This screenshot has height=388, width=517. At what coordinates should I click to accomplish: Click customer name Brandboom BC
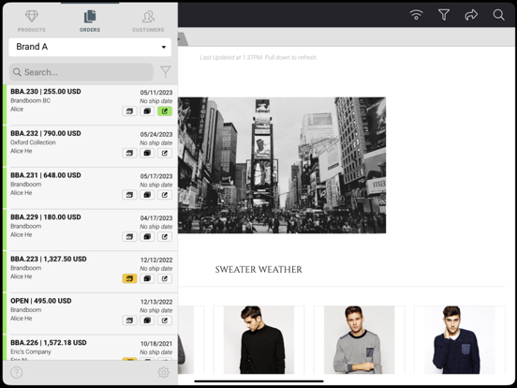click(x=30, y=100)
